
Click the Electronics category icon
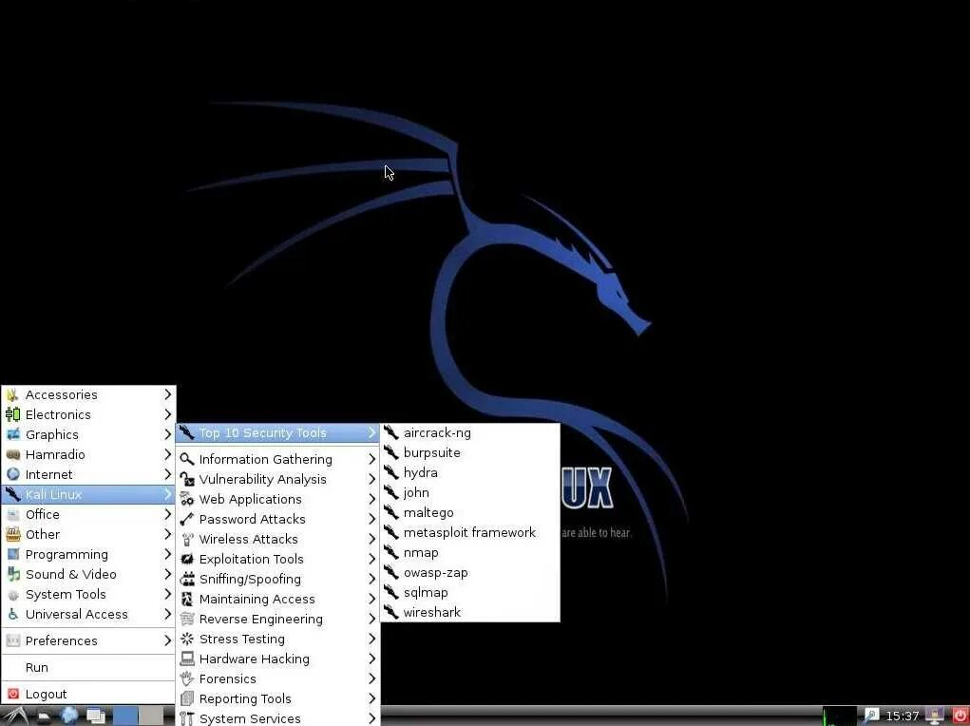tap(13, 414)
